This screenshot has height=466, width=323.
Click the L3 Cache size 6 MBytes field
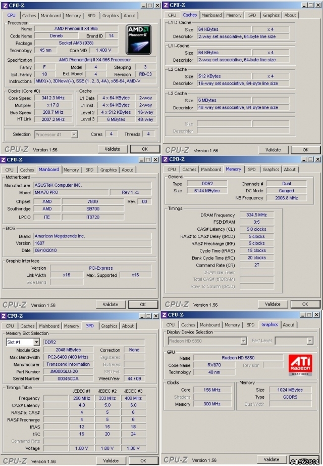[x=224, y=100]
